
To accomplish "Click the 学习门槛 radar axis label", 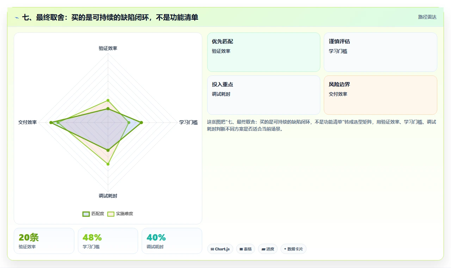I will click(x=189, y=122).
